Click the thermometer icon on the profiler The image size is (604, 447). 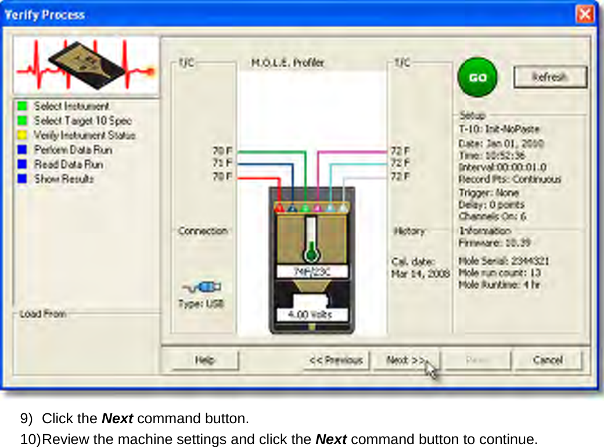(x=311, y=240)
